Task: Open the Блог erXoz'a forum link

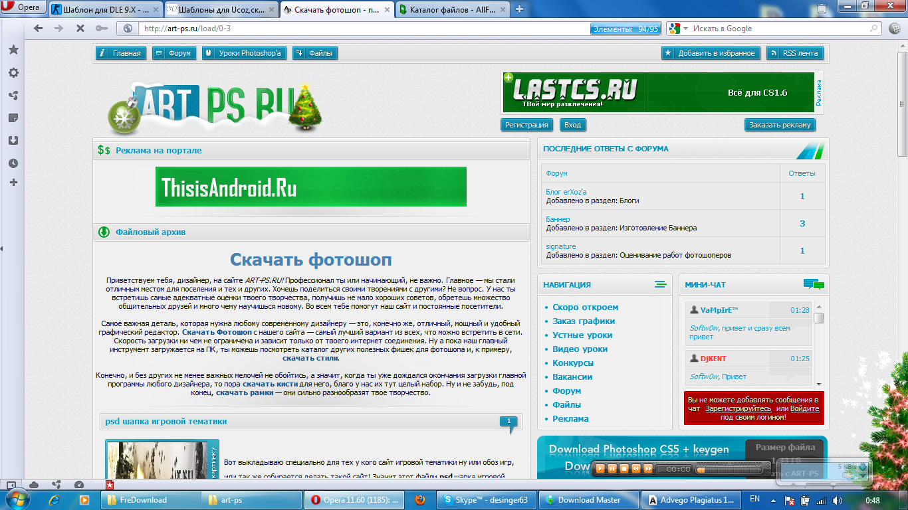Action: (566, 192)
